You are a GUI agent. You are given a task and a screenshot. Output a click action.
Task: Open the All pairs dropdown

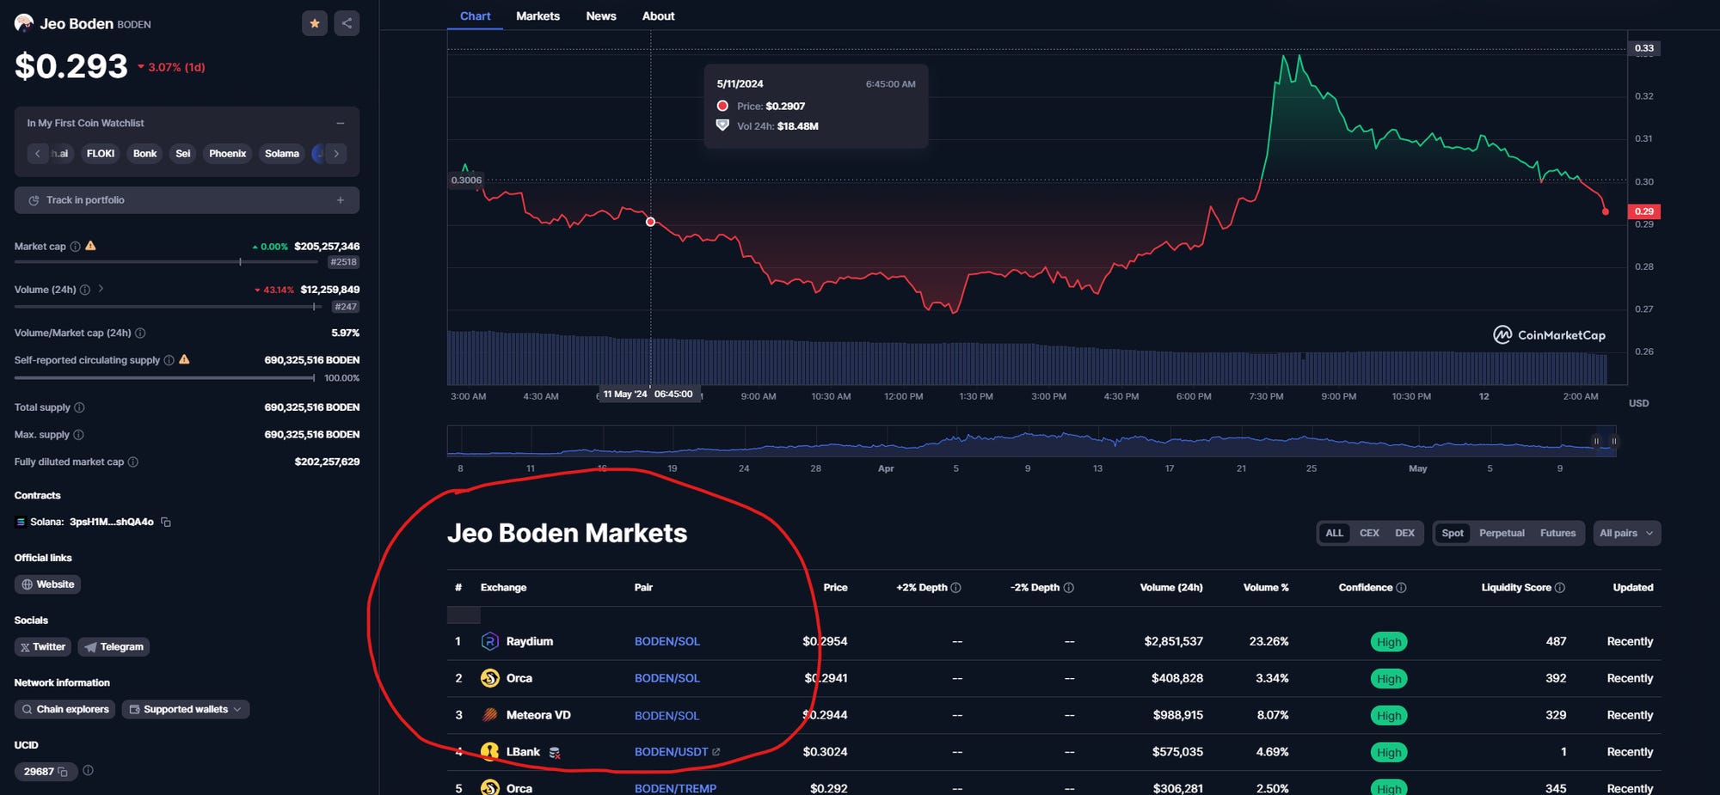tap(1626, 533)
